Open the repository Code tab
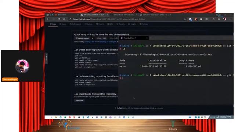Viewport: 235px width, 132px height. (53, 24)
